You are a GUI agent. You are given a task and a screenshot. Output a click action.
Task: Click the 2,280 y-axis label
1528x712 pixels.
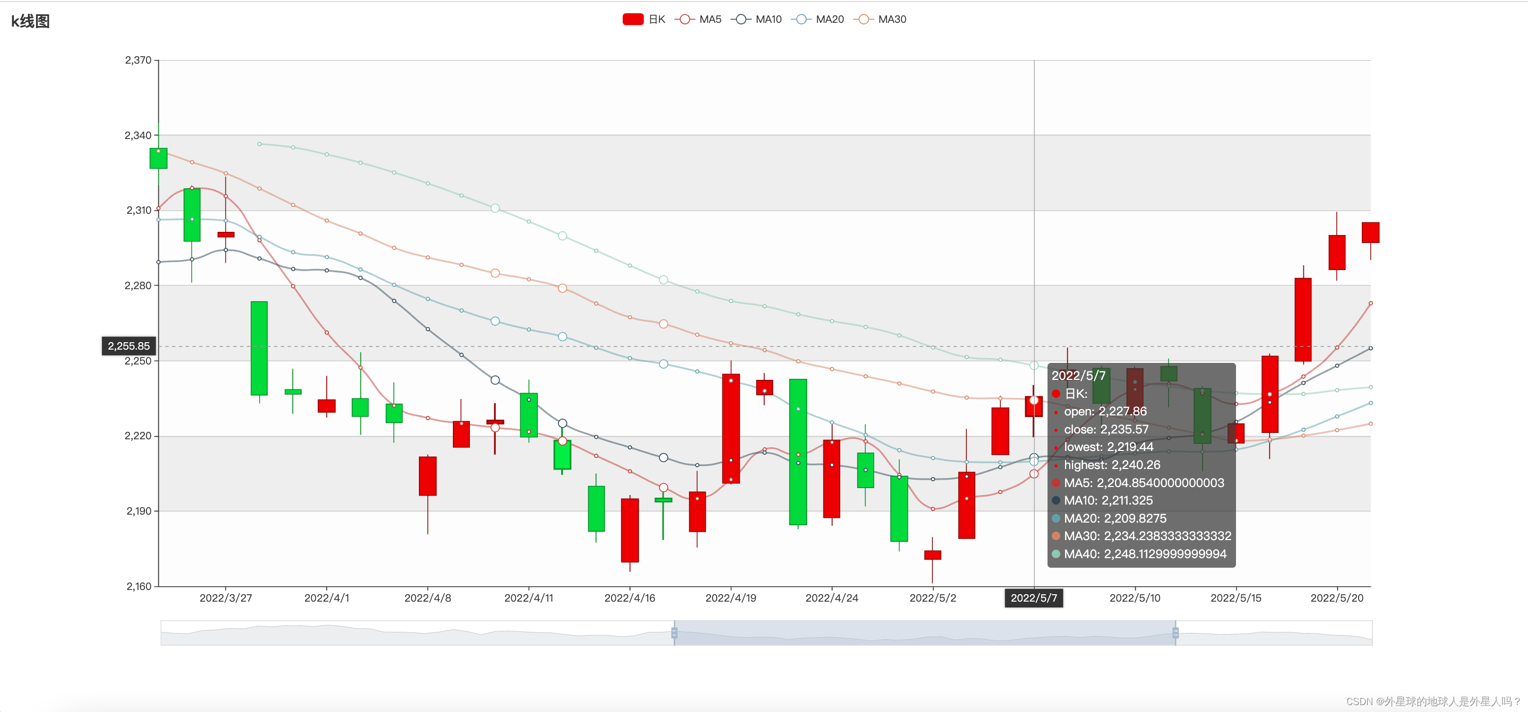(x=138, y=286)
